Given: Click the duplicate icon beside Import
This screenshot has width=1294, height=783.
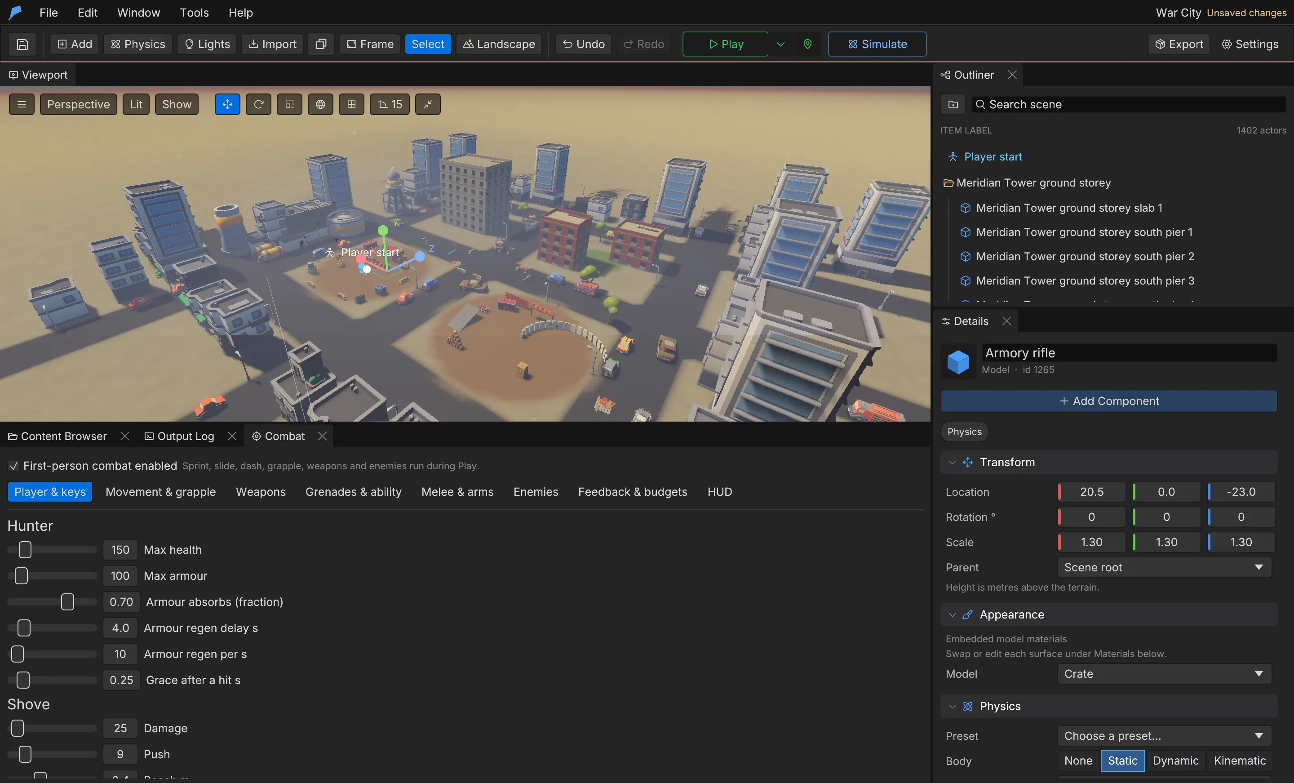Looking at the screenshot, I should [x=321, y=44].
